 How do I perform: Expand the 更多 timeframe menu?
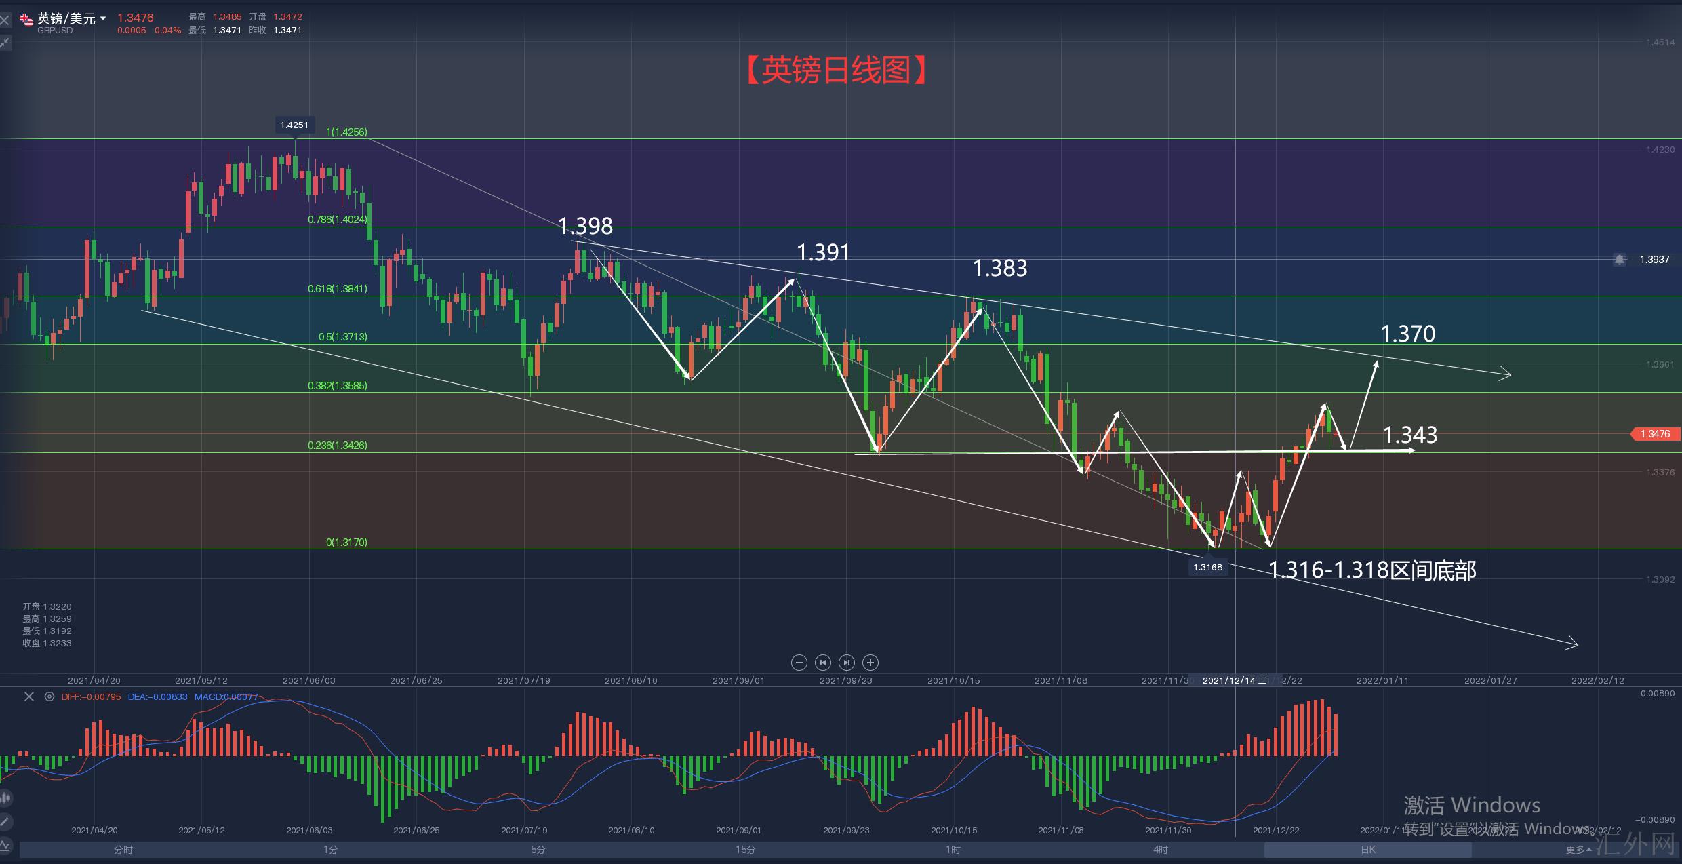(1578, 850)
